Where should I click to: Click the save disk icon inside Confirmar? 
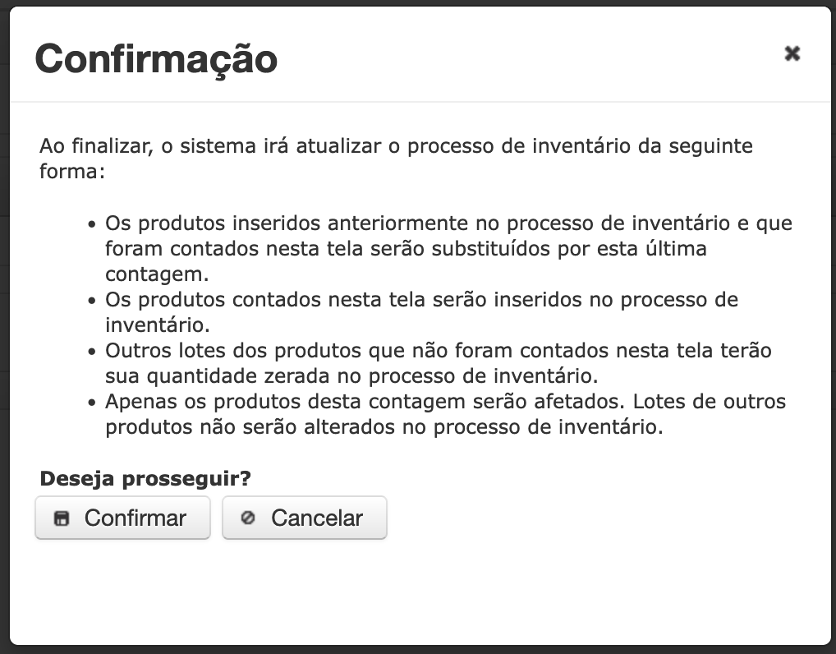[62, 518]
